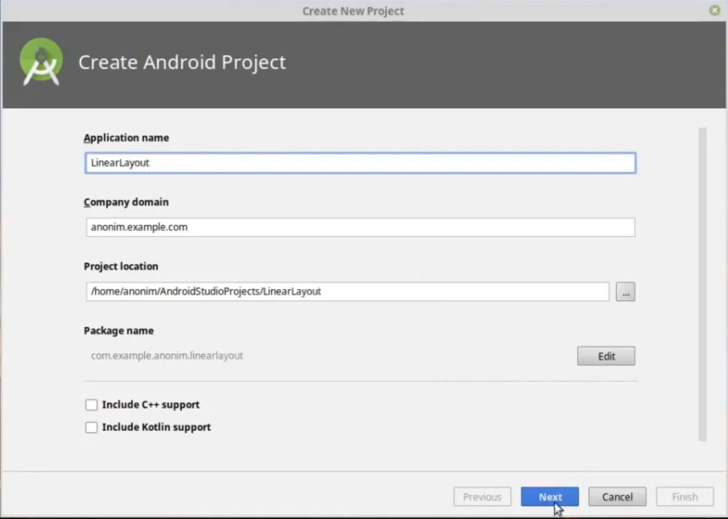The width and height of the screenshot is (728, 519).
Task: Click the Previous button
Action: pos(482,497)
